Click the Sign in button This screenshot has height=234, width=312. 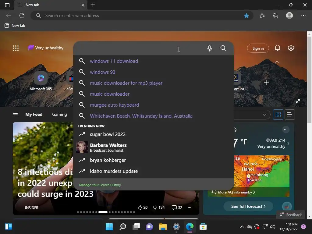258,48
